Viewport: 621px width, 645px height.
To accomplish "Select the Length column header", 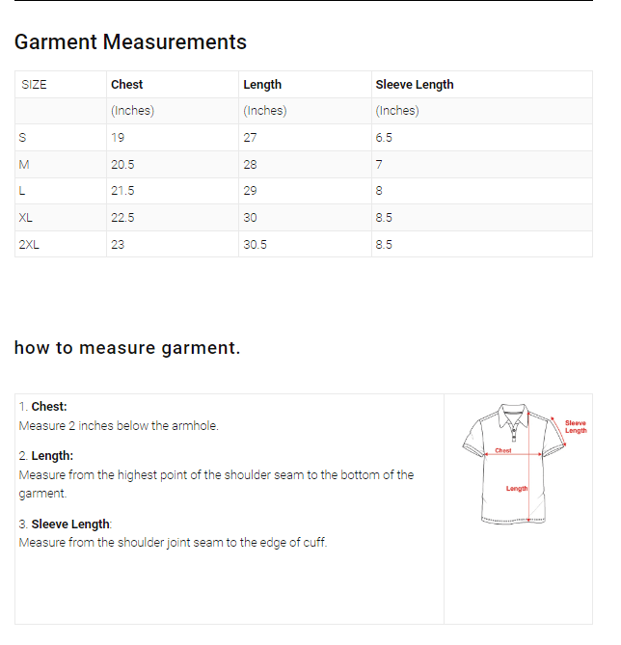I will 262,85.
